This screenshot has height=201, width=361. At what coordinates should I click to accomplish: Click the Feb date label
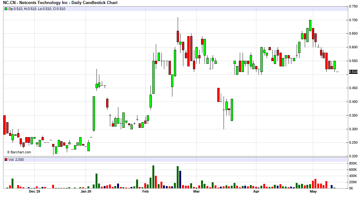[x=146, y=191]
